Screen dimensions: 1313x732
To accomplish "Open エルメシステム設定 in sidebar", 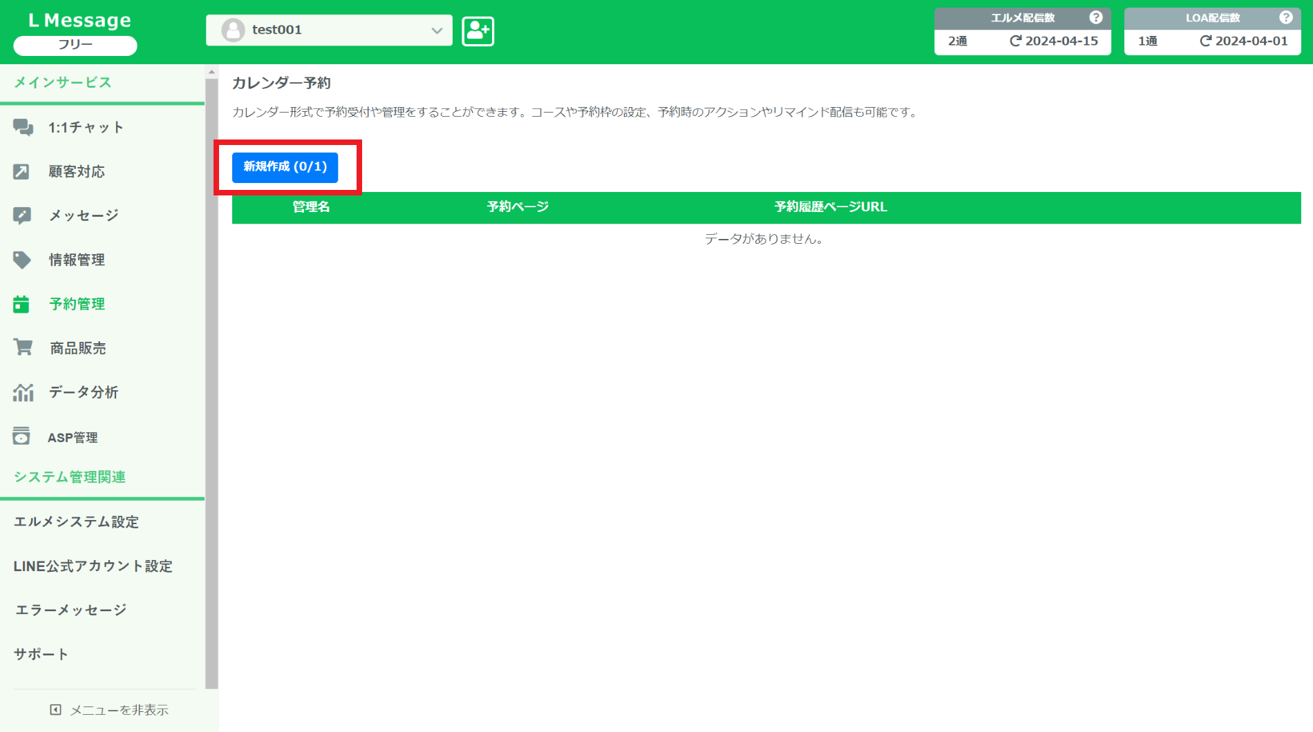I will coord(76,522).
